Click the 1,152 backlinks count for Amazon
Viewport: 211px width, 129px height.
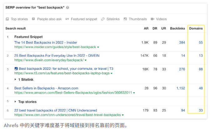(180, 88)
